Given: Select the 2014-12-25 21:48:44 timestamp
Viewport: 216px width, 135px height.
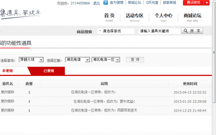Looking at the screenshot, I should click(190, 111).
